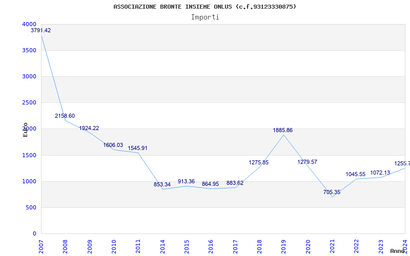
Task: Click the chart title ASSOCIAZIONE BRONTE INSIEME ONLUS
Action: pos(205,7)
